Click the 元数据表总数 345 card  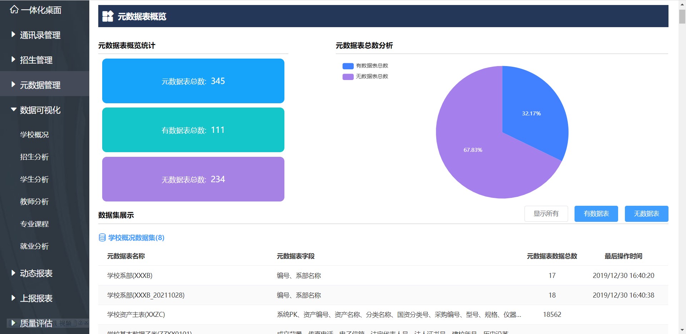[x=193, y=81]
